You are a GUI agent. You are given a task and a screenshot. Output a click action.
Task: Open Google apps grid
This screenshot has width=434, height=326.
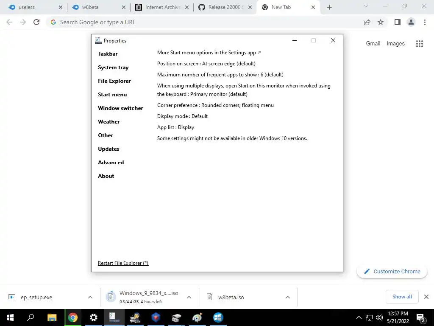[419, 44]
